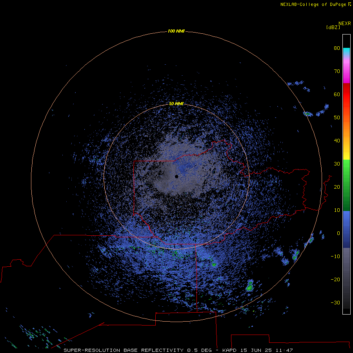Screen dimensions: 353x353
Task: Click the 40 value on color scale
Action: click(x=337, y=141)
